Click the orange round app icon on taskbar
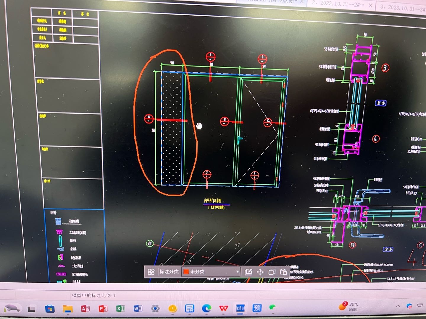The image size is (426, 319). click(172, 309)
